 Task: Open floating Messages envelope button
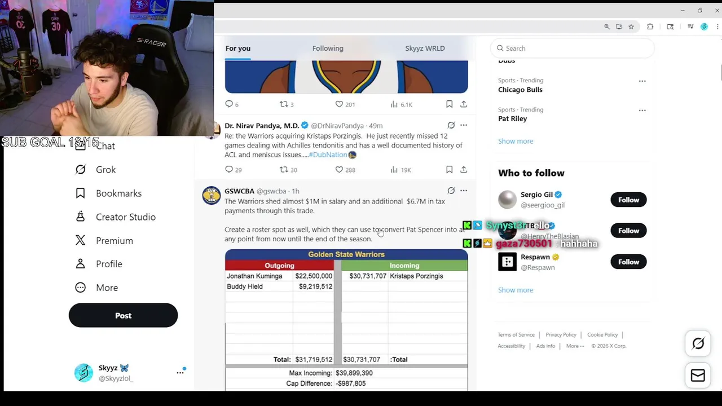pyautogui.click(x=698, y=376)
